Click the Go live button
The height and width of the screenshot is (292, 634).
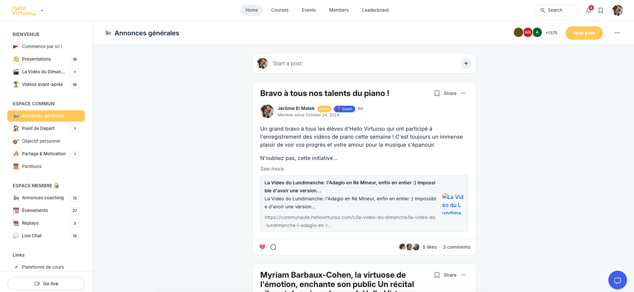click(x=46, y=284)
